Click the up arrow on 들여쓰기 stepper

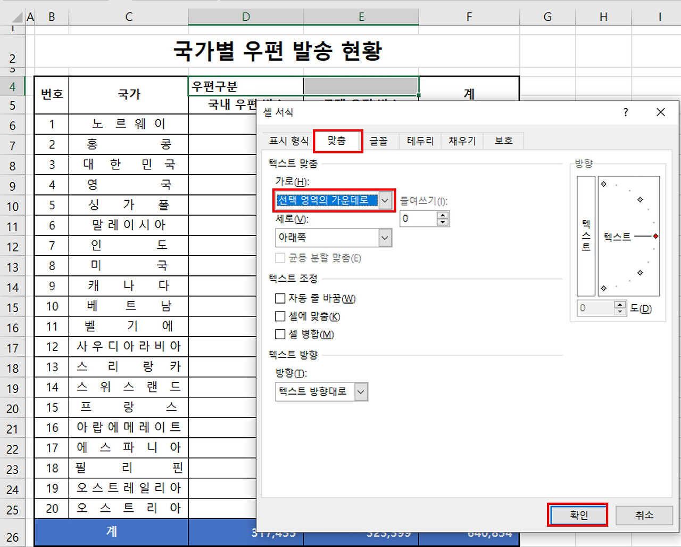click(x=443, y=215)
